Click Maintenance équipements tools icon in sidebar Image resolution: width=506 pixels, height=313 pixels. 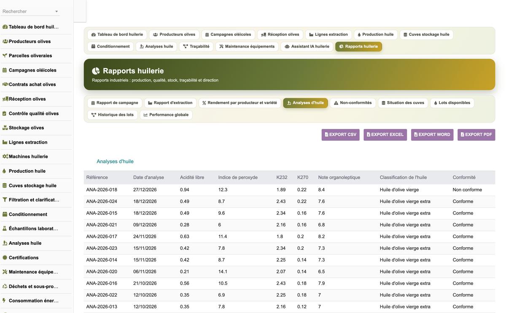tap(5, 272)
